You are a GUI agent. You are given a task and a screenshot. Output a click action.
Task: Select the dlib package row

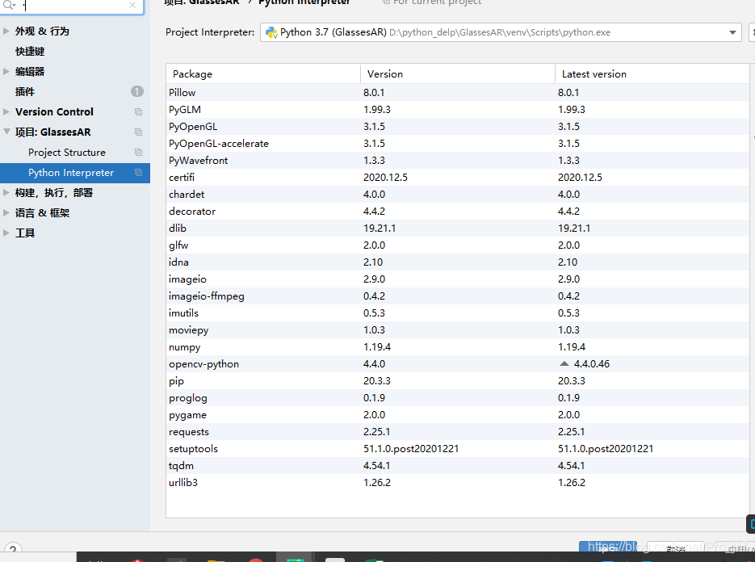(x=458, y=228)
